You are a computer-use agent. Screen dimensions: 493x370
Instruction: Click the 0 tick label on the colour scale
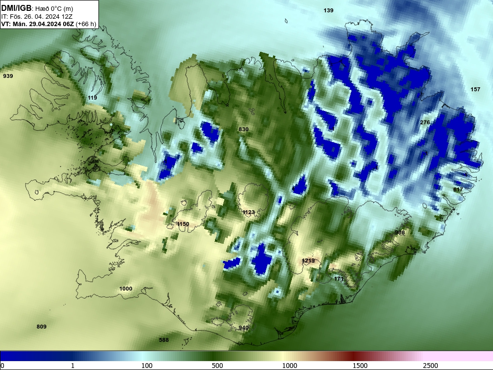click(2, 366)
